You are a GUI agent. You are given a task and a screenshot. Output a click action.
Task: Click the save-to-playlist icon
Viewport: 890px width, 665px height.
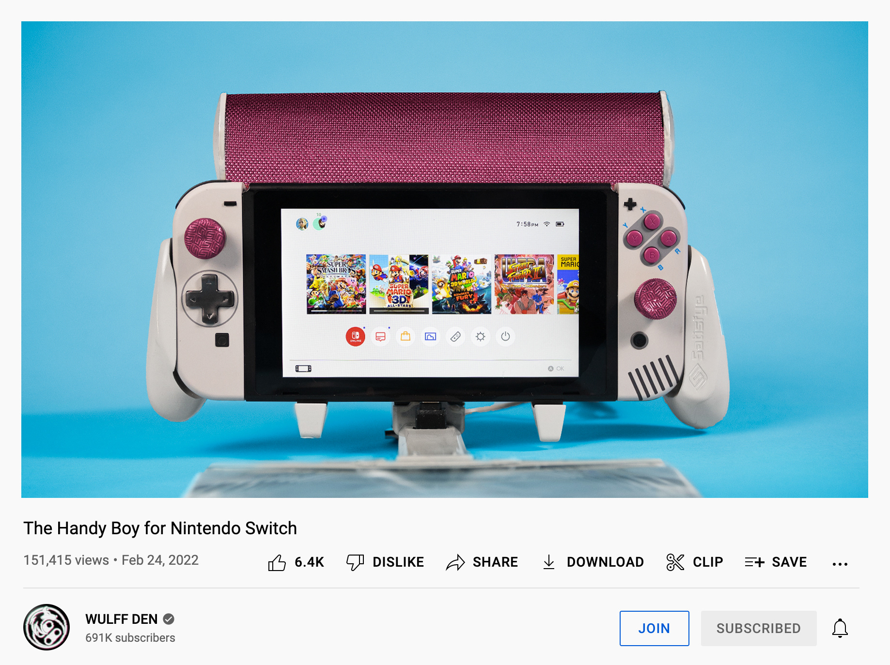(754, 562)
